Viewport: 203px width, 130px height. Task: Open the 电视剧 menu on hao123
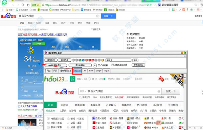(64, 105)
